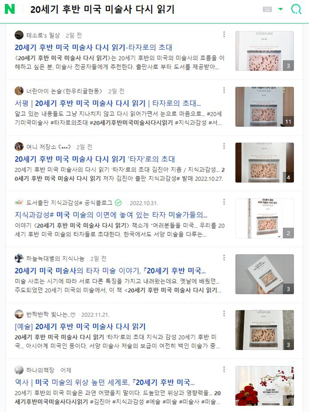This screenshot has height=412, width=309.
Task: Open the 하나의책장 blog name link
Action: pyautogui.click(x=40, y=370)
